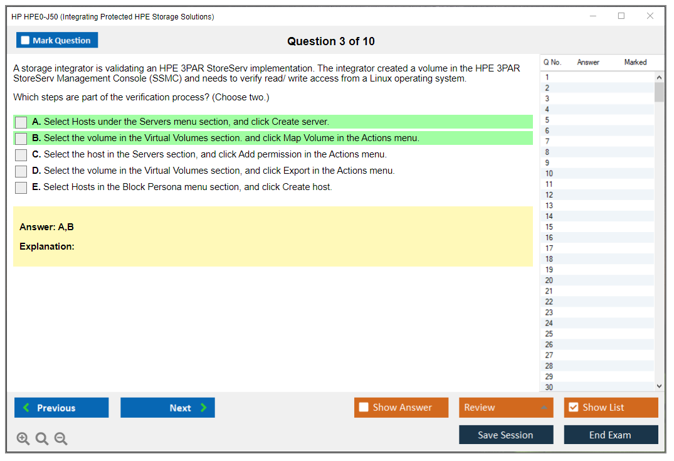Save the current exam session
674x461 pixels.
(506, 435)
